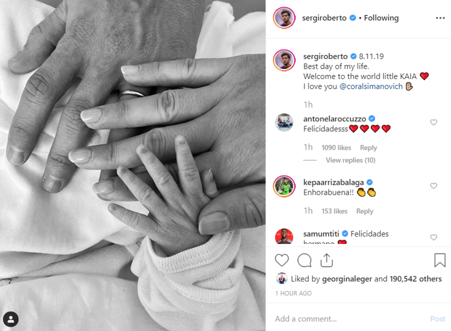Image resolution: width=451 pixels, height=331 pixels.
Task: Reply to kepaarrizabalaga's comment
Action: (365, 211)
